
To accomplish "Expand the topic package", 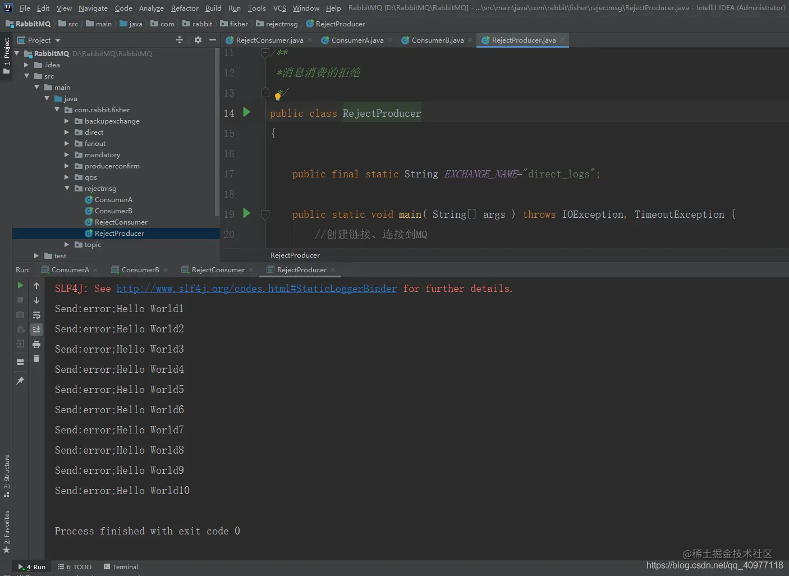I will (x=67, y=244).
